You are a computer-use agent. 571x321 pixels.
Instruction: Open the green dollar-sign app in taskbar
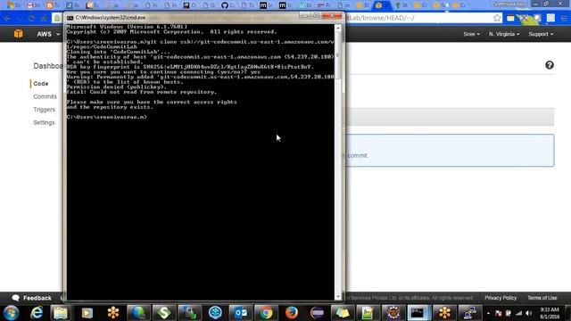(164, 313)
